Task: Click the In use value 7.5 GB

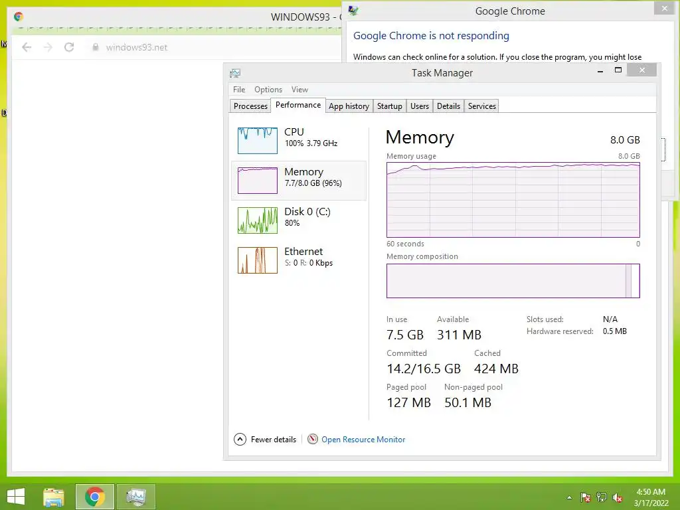Action: pos(404,335)
